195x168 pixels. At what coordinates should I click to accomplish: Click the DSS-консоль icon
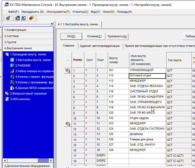click(7, 99)
